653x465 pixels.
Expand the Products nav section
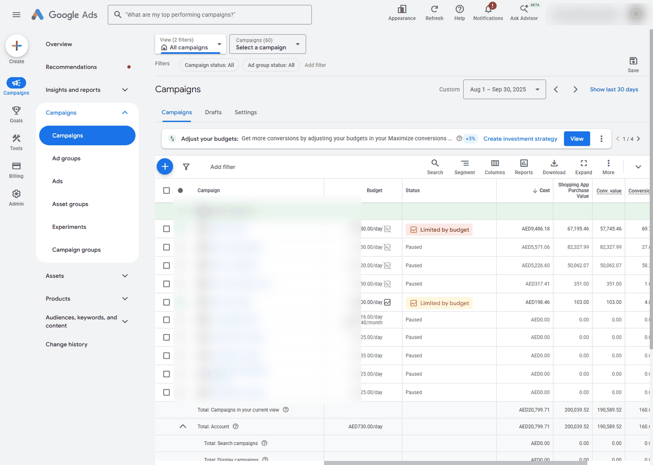pyautogui.click(x=125, y=299)
